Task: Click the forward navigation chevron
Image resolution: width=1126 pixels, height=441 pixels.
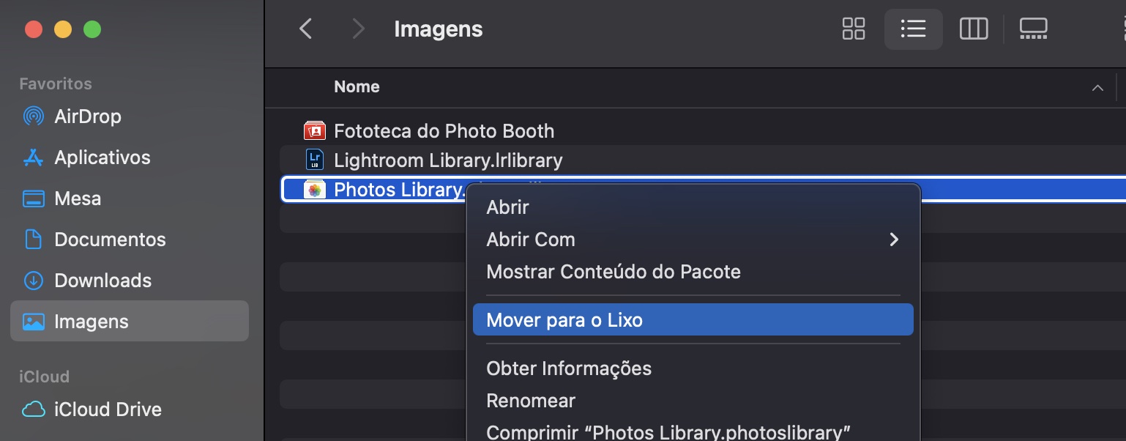Action: point(358,29)
